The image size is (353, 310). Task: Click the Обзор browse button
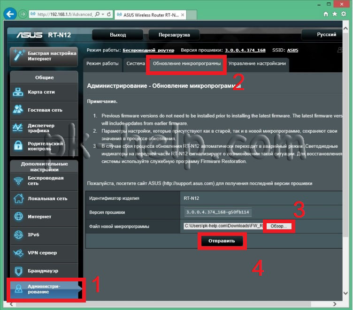click(279, 226)
